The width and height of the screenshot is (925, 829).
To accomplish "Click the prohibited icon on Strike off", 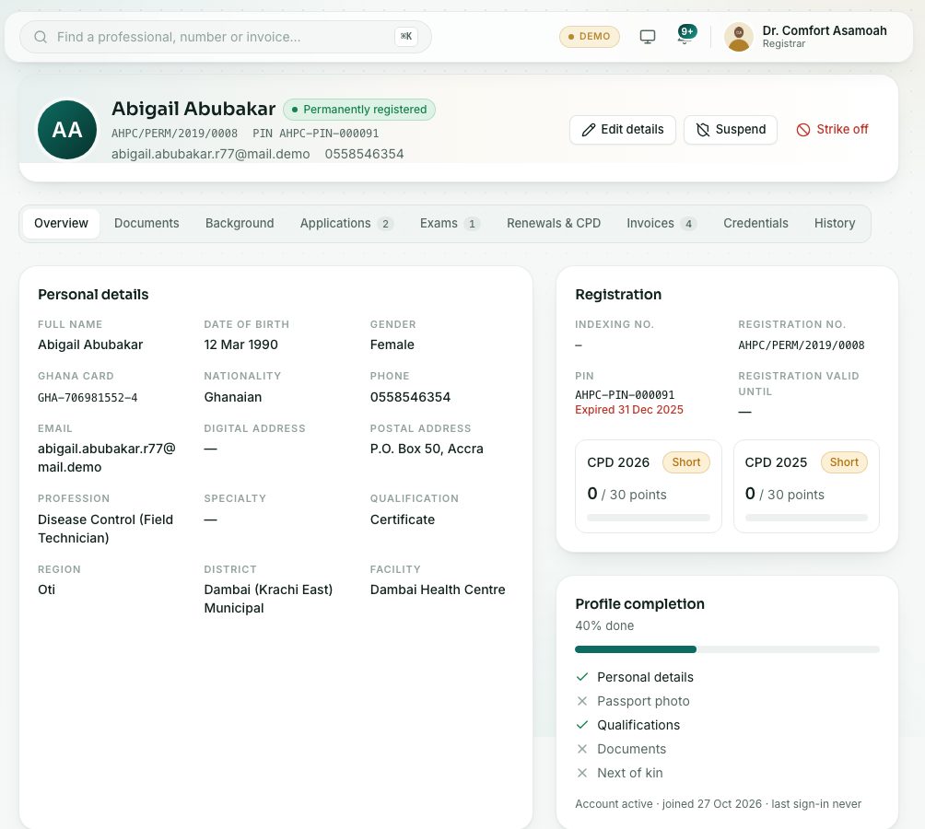I will (x=802, y=130).
